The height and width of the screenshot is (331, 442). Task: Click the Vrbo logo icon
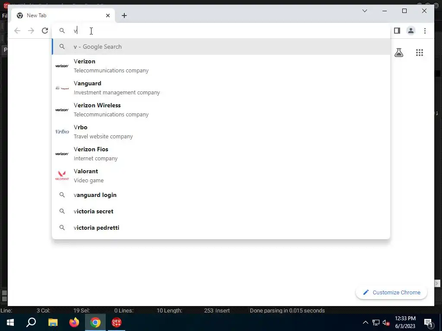tap(62, 131)
